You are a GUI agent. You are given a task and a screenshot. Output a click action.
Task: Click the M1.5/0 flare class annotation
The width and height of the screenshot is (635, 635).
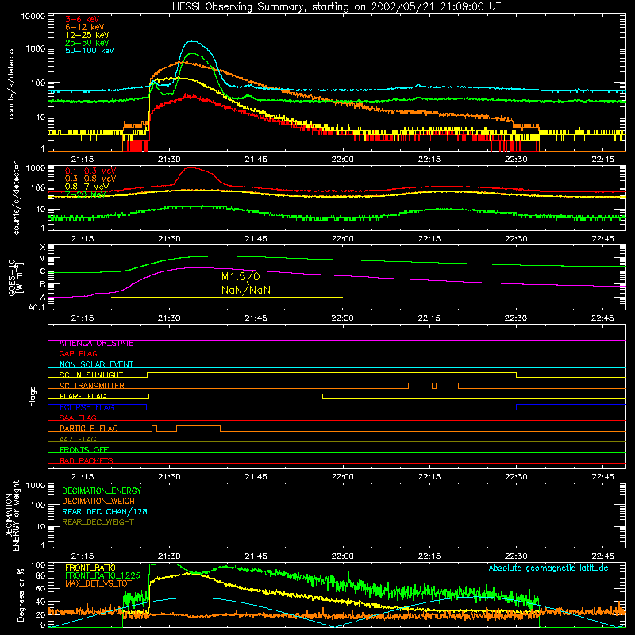[x=241, y=276]
